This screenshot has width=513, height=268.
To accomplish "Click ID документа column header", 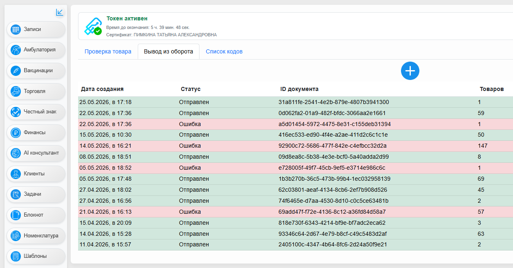I will point(299,89).
